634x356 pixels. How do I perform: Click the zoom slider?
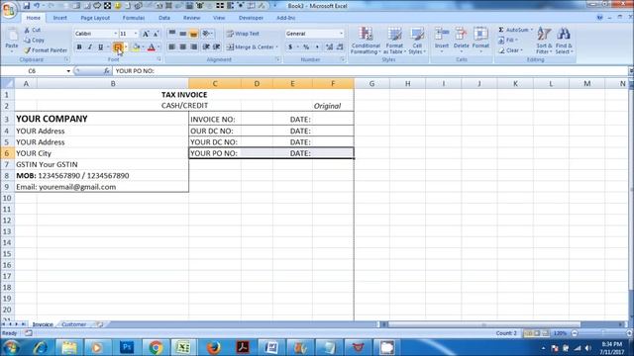click(602, 333)
